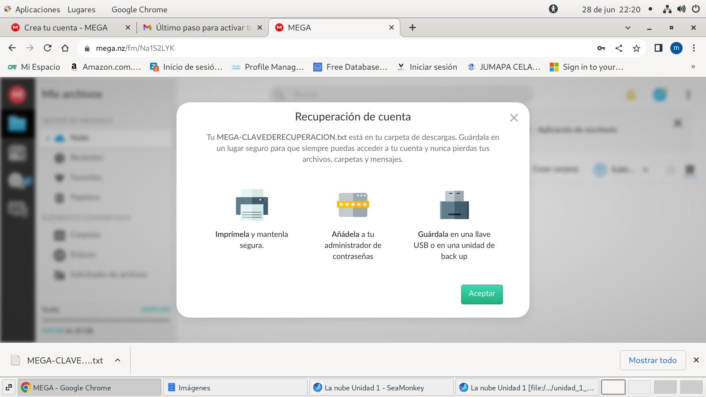Bookmark this page with the star icon
The image size is (706, 397).
(x=636, y=48)
